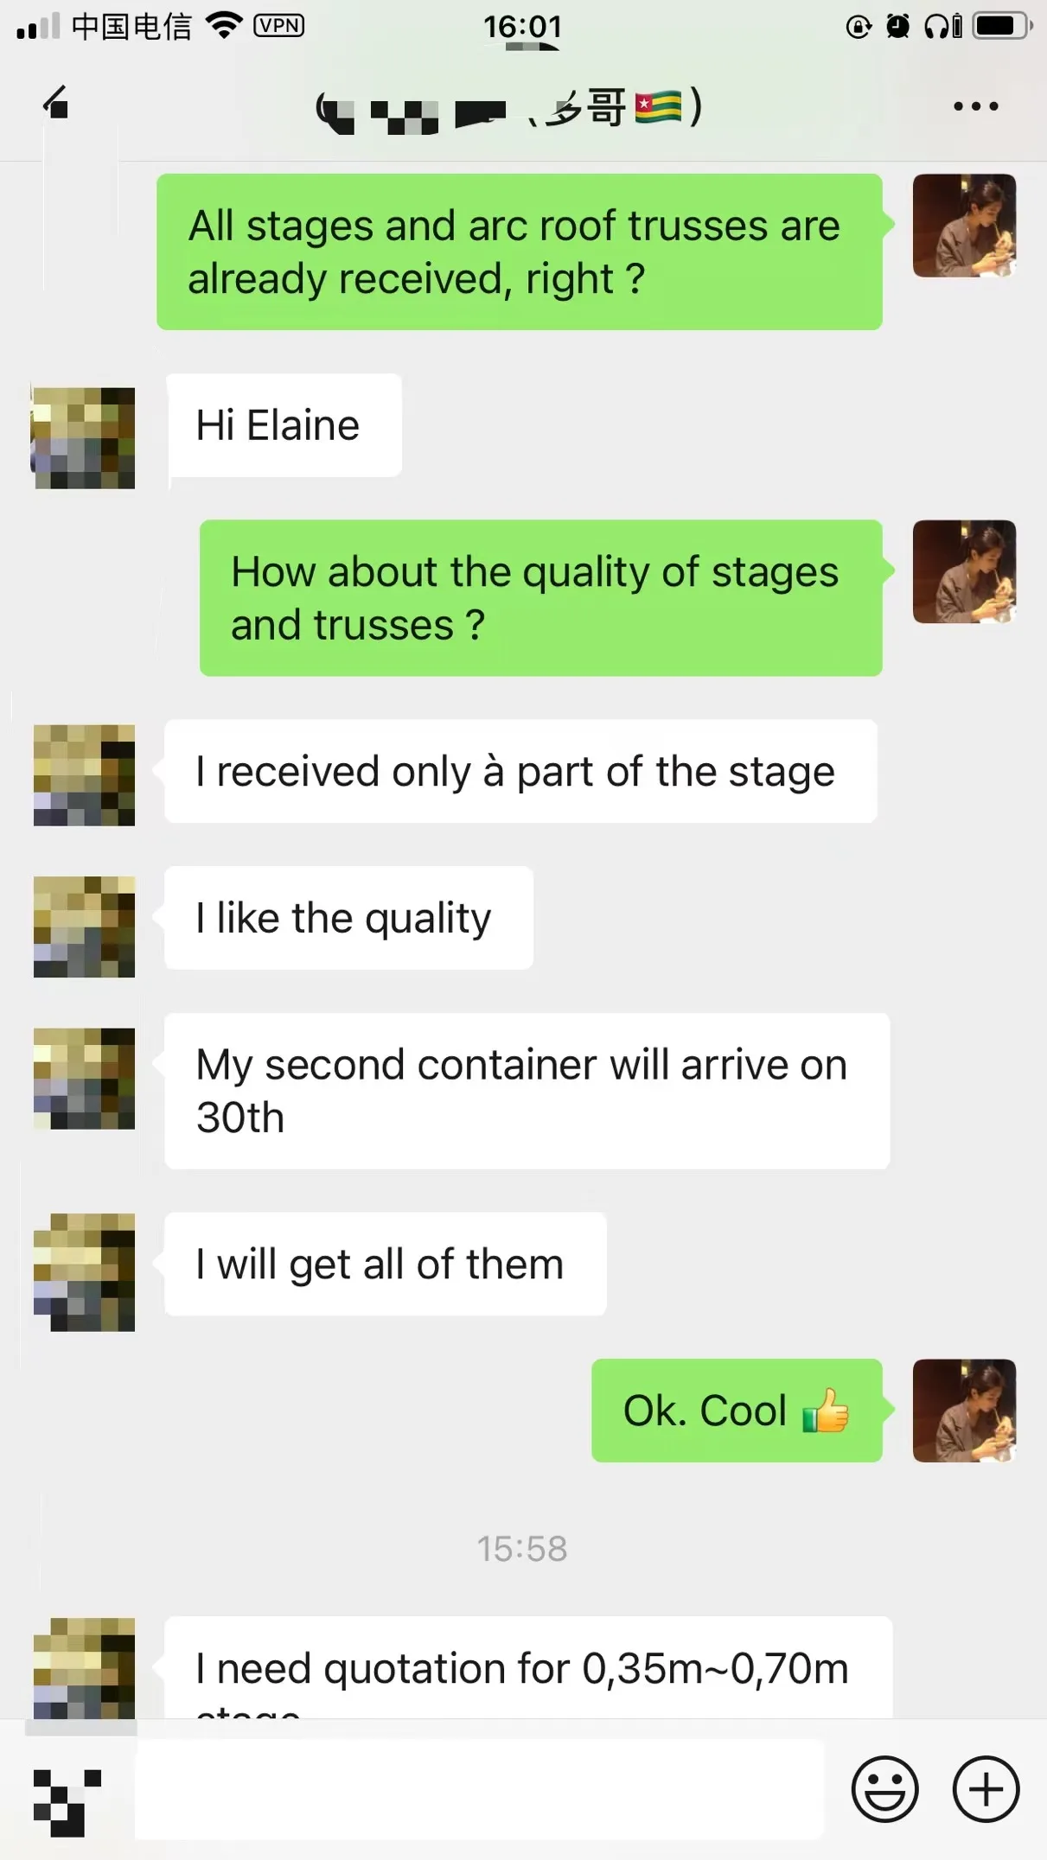Tap the plus button for more attachments

pos(986,1788)
